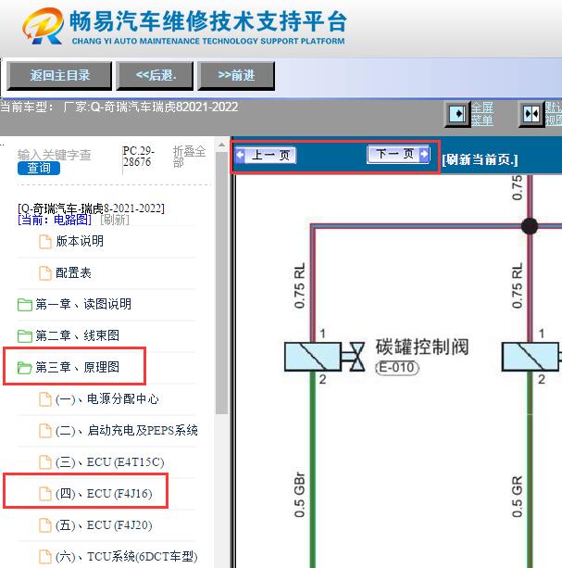This screenshot has width=562, height=568.
Task: Go forward with the >>前进 button
Action: 236,75
